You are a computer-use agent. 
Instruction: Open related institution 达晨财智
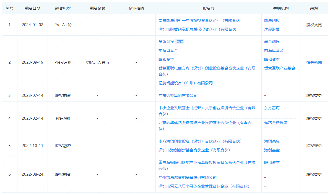pyautogui.click(x=272, y=29)
